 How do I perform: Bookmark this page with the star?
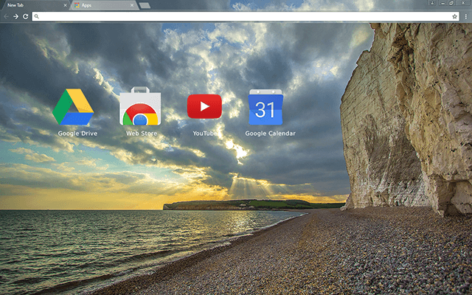(454, 15)
